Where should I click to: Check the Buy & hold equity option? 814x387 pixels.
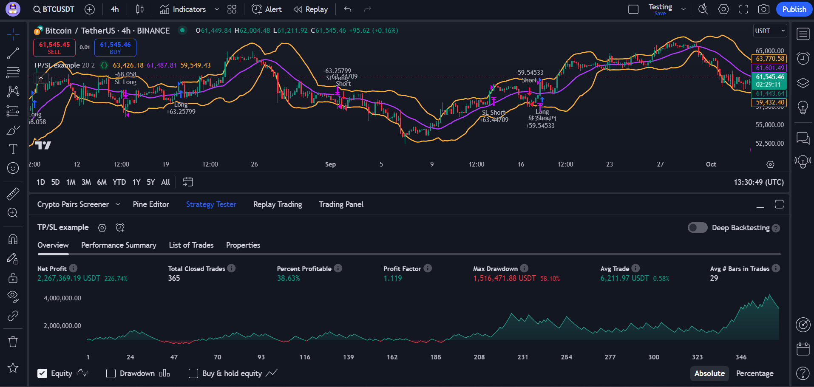coord(193,373)
